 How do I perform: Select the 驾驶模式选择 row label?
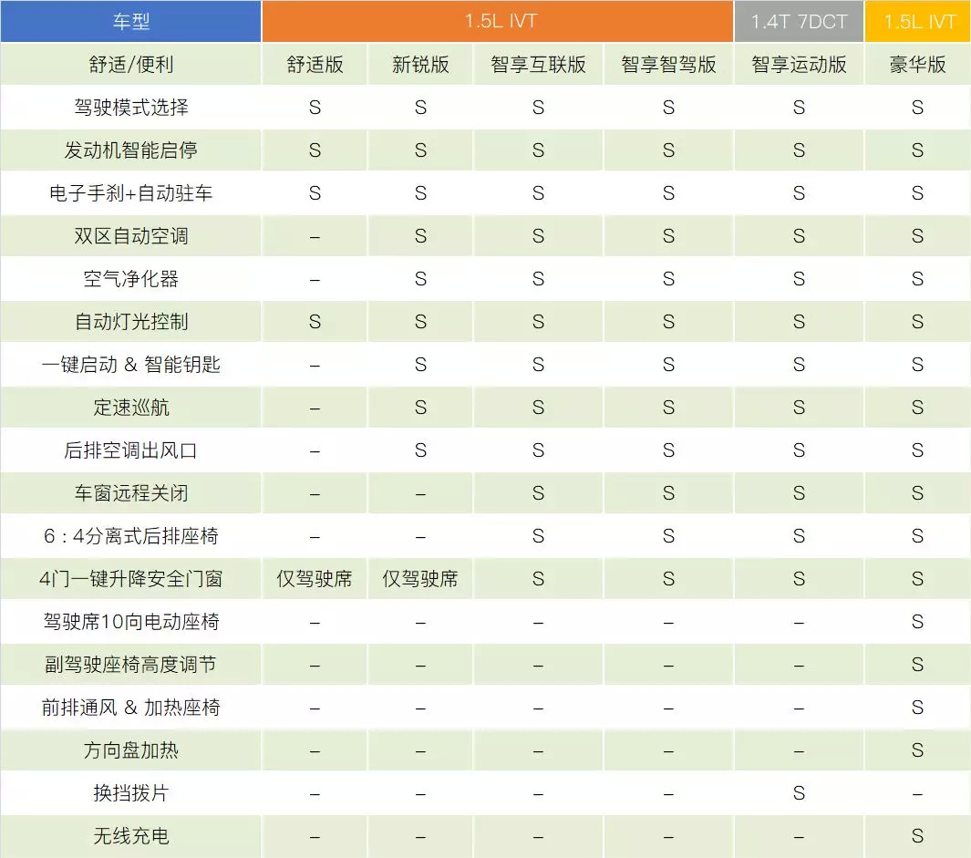click(130, 108)
